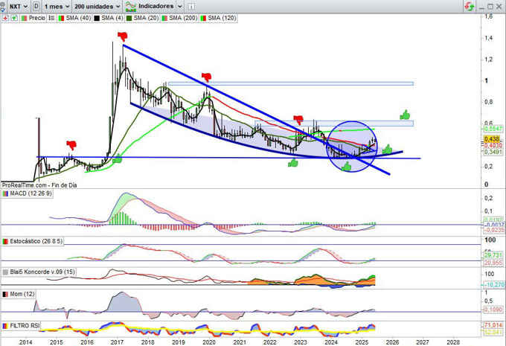Open the NXT ticker dropdown
The image size is (506, 346).
click(x=19, y=6)
